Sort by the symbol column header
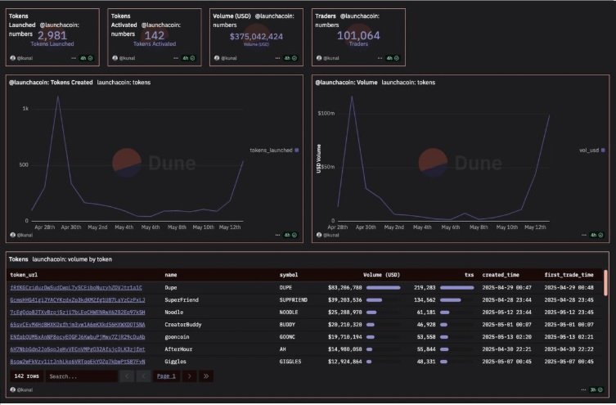 point(288,275)
